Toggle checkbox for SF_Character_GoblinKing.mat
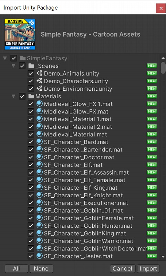This screenshot has height=276, width=166. 31,234
